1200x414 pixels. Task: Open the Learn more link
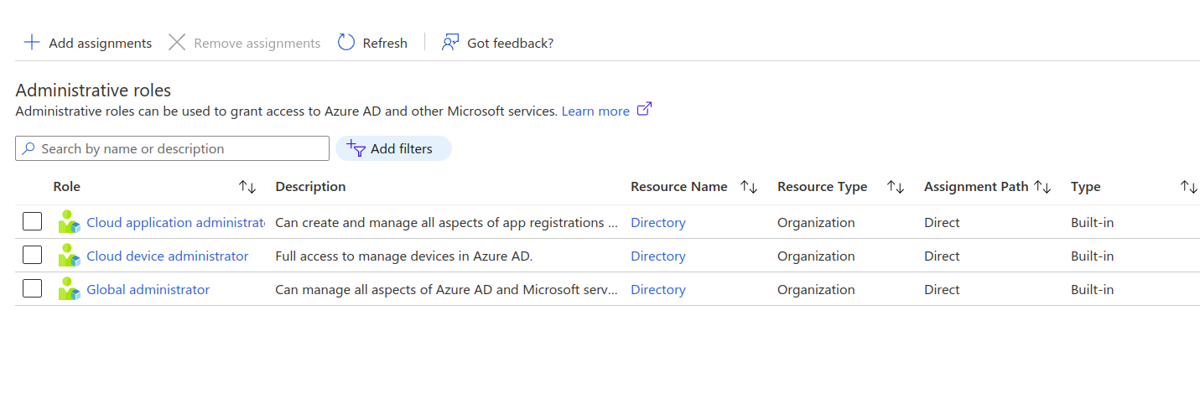point(595,111)
